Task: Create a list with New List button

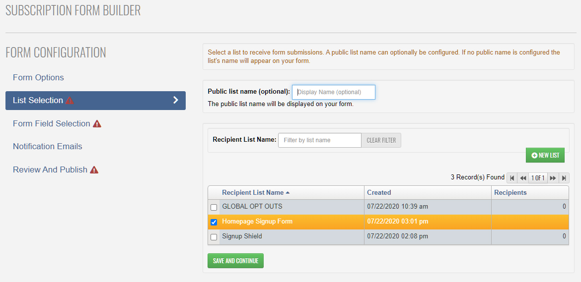Action: [x=545, y=155]
